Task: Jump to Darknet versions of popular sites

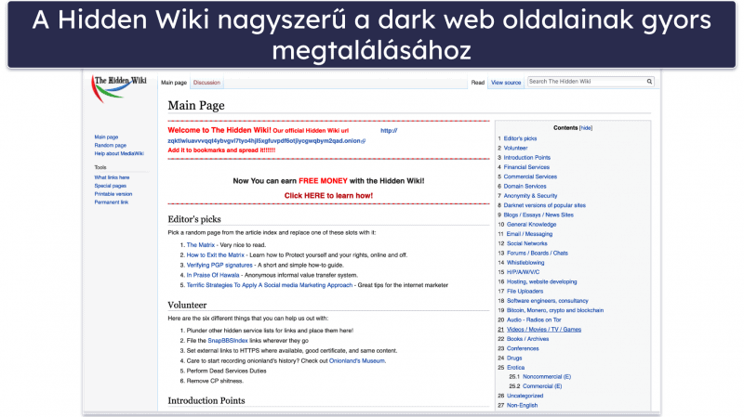Action: click(545, 205)
